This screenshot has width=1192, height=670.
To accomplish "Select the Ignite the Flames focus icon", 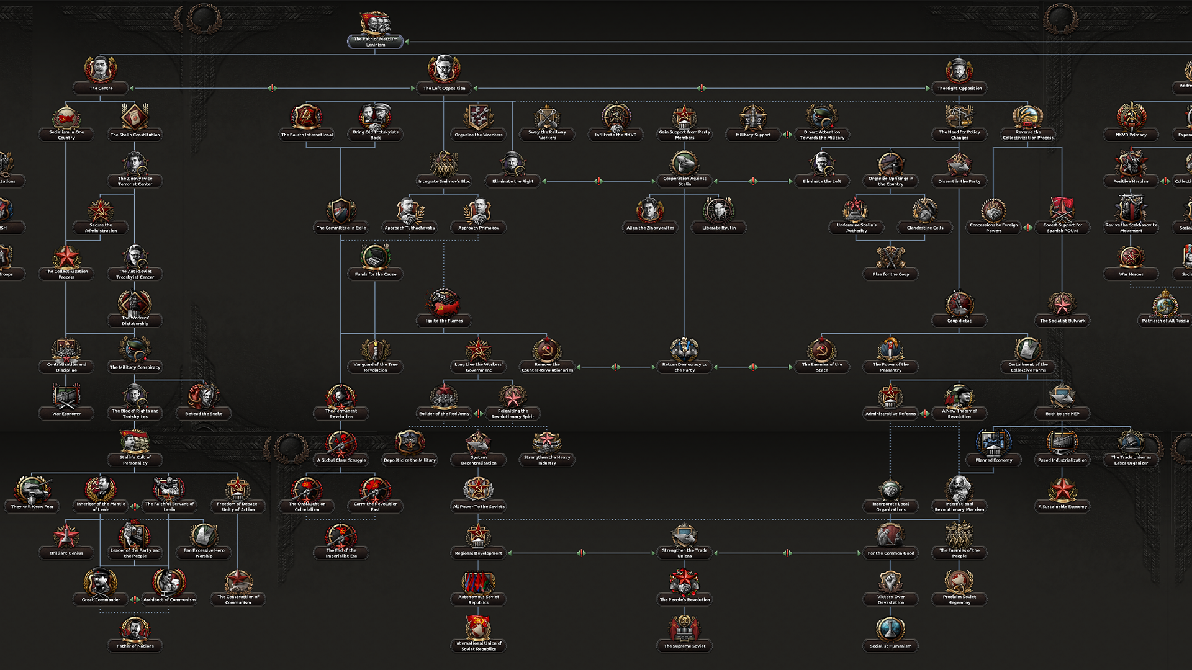I will pyautogui.click(x=444, y=303).
